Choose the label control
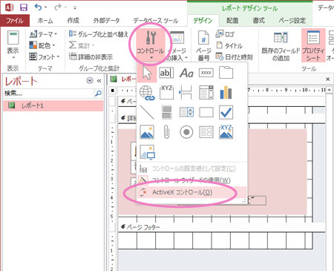The width and height of the screenshot is (334, 271). [x=186, y=73]
